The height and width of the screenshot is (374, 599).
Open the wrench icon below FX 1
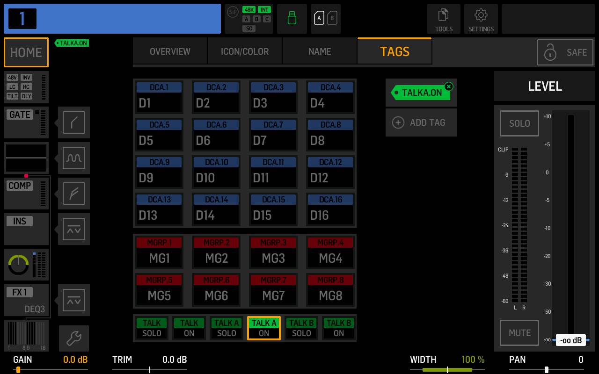point(74,338)
